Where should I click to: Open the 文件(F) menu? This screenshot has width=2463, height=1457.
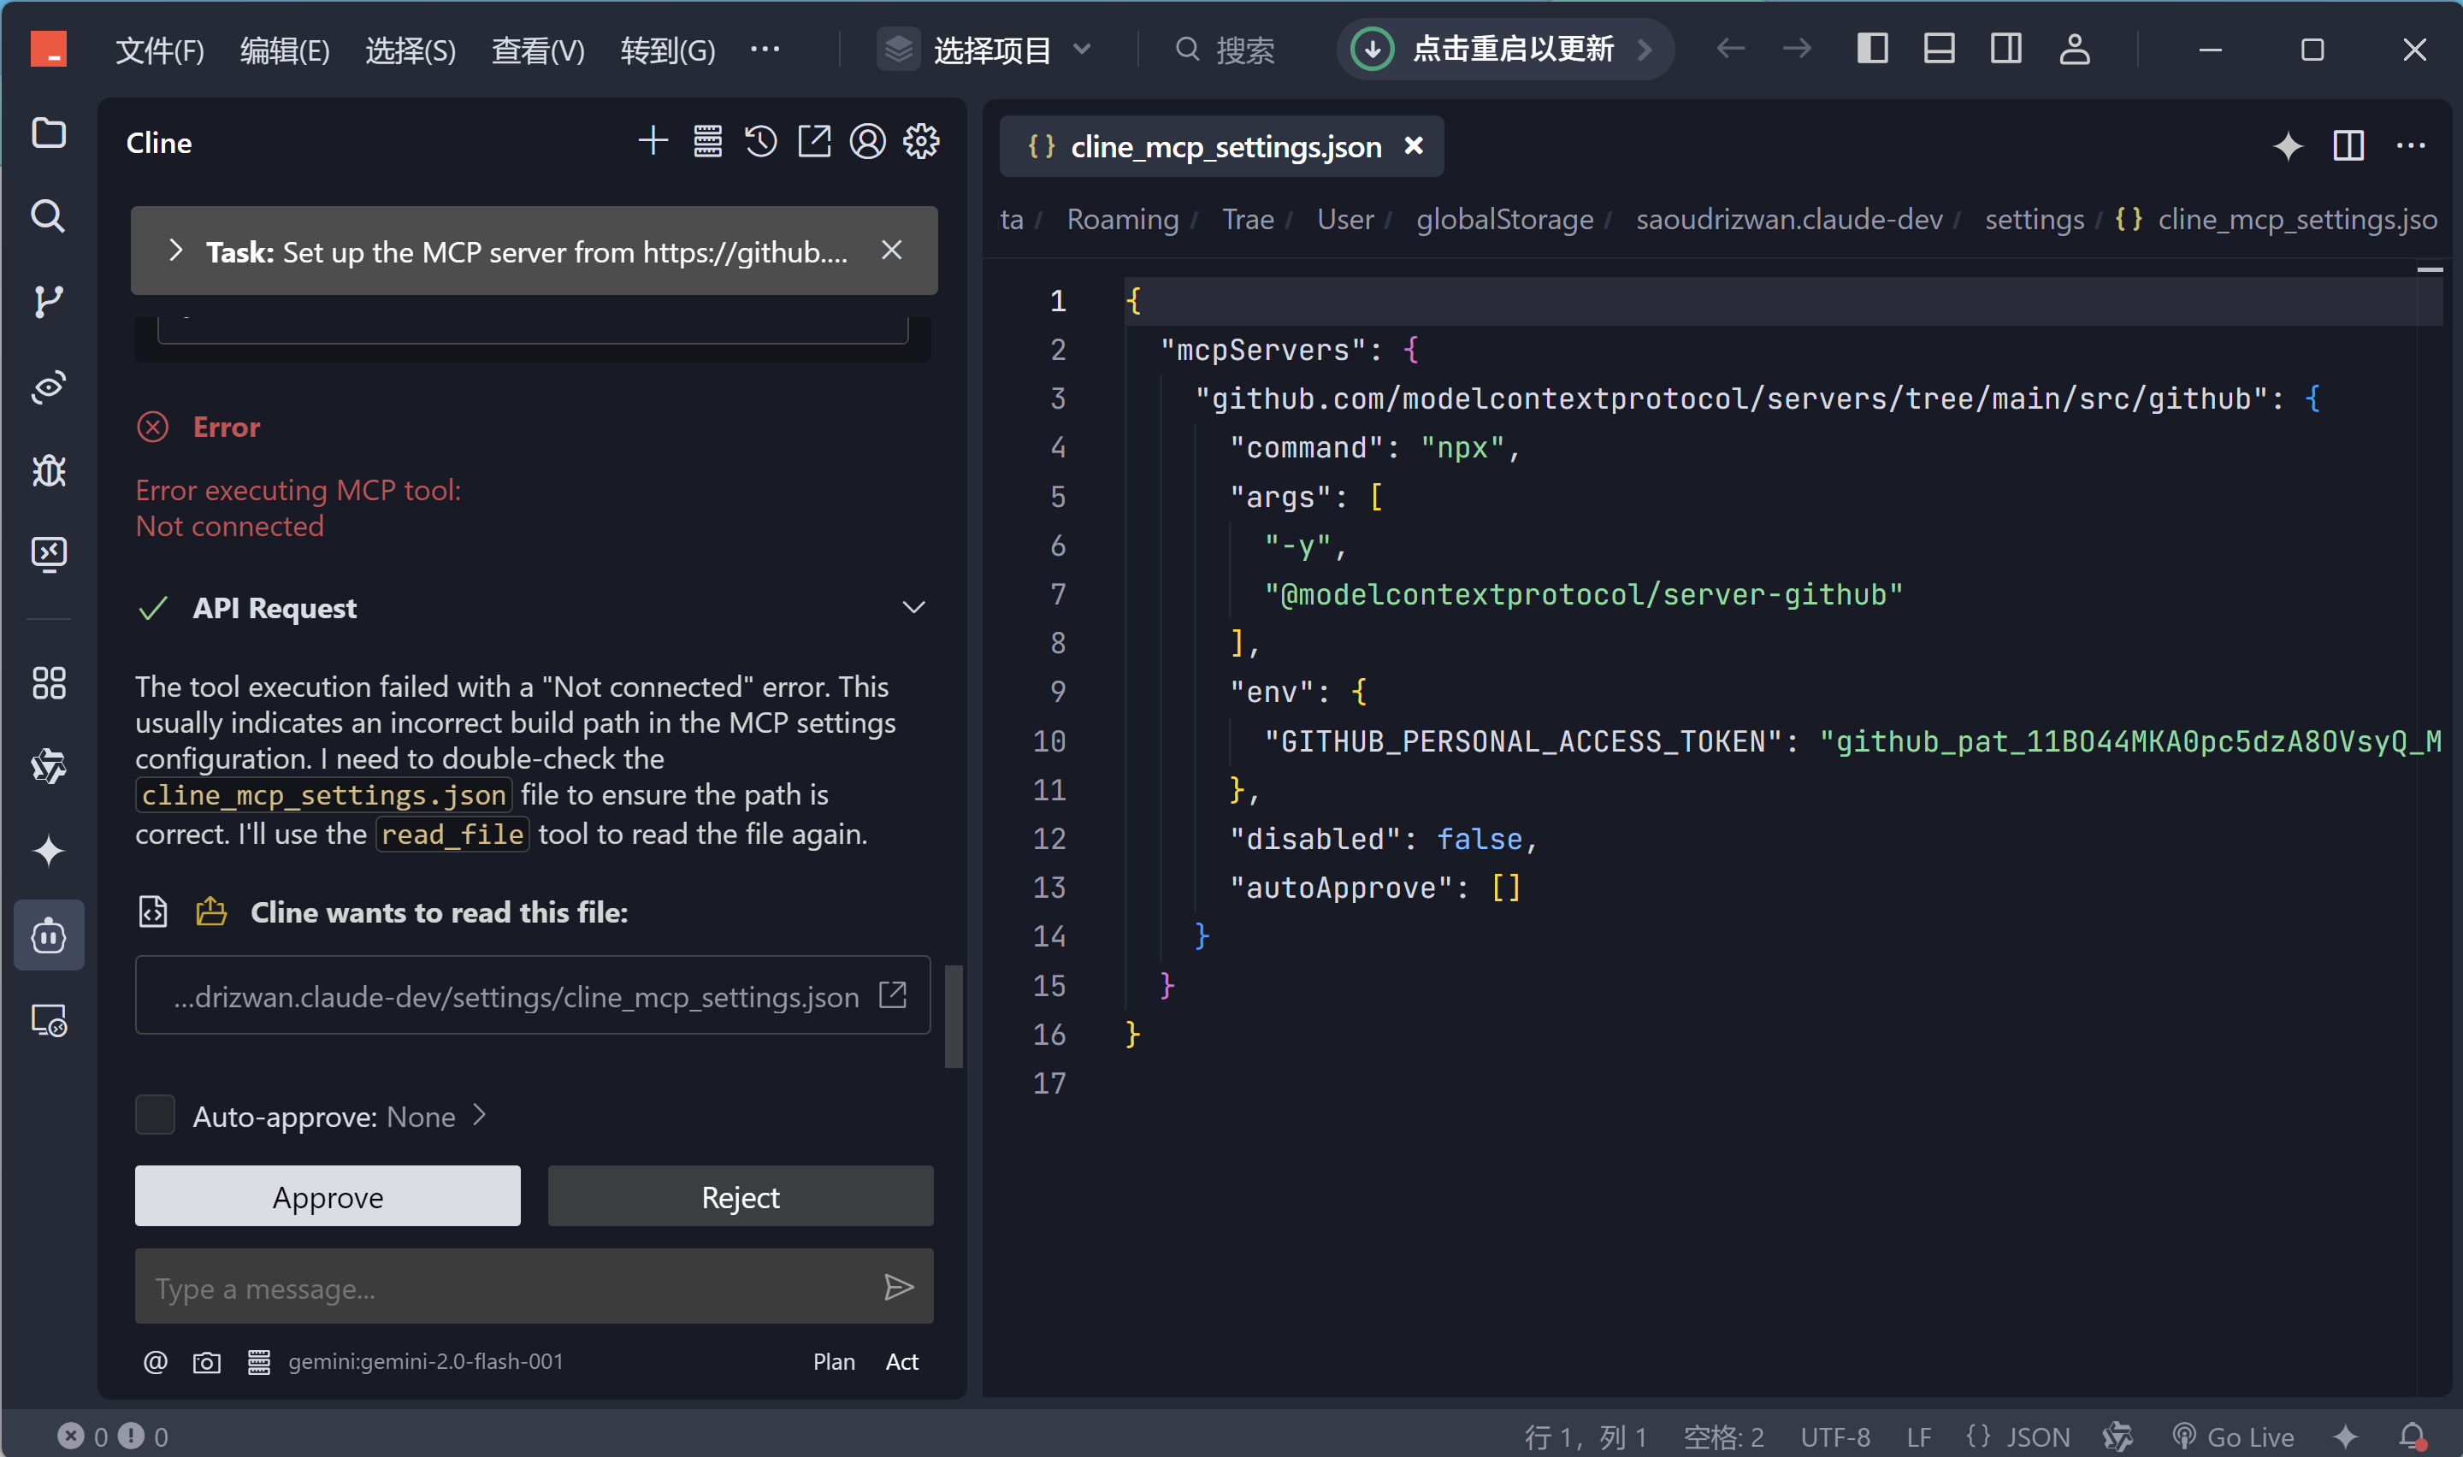pos(160,50)
